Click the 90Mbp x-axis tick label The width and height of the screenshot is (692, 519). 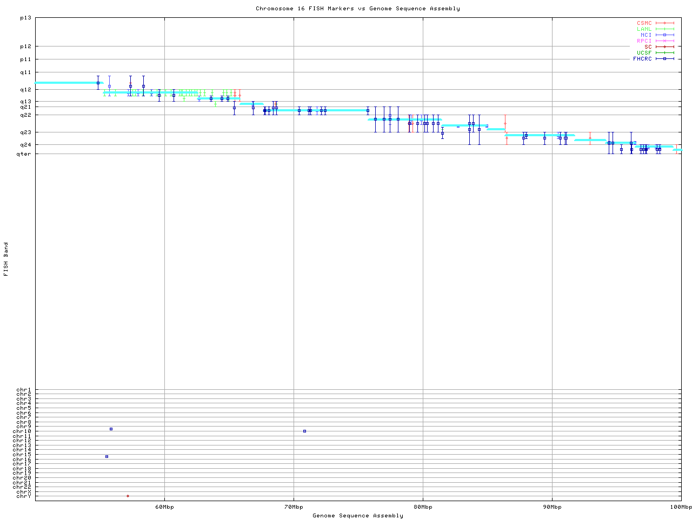552,507
